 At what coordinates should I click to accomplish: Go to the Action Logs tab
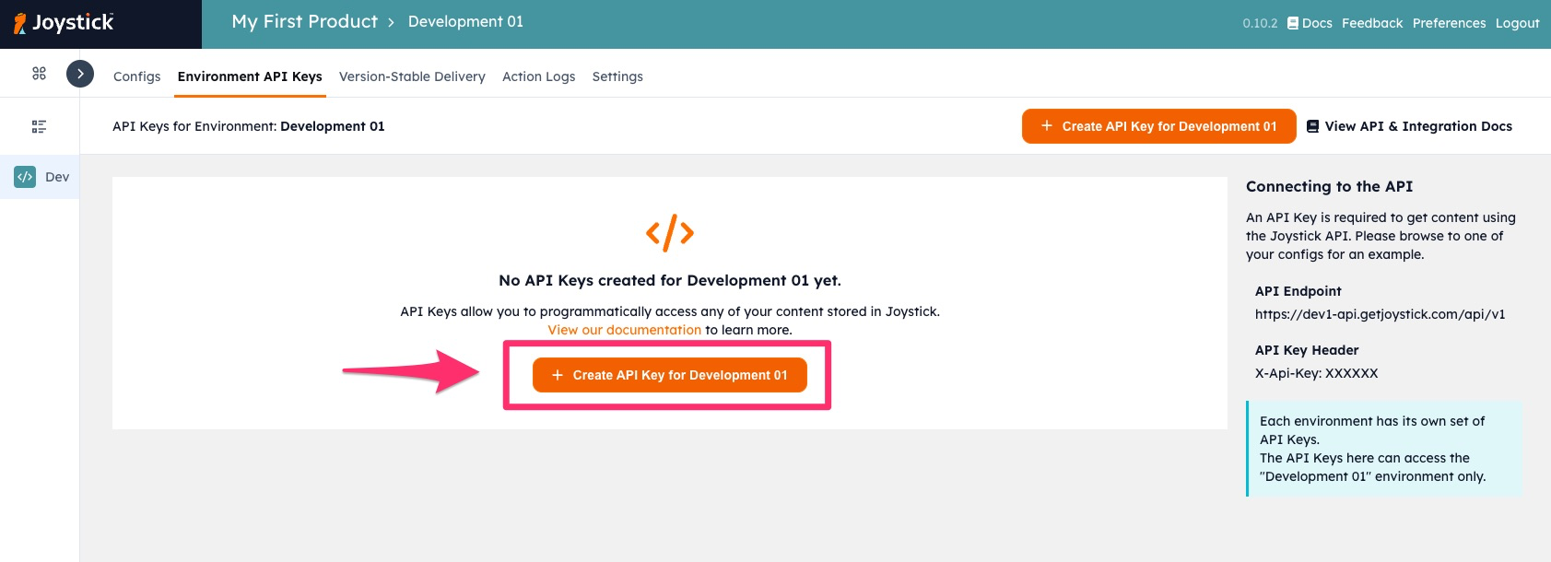click(x=539, y=76)
